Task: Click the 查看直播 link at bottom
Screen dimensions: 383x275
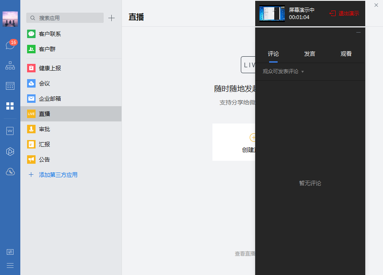Action: click(x=245, y=253)
